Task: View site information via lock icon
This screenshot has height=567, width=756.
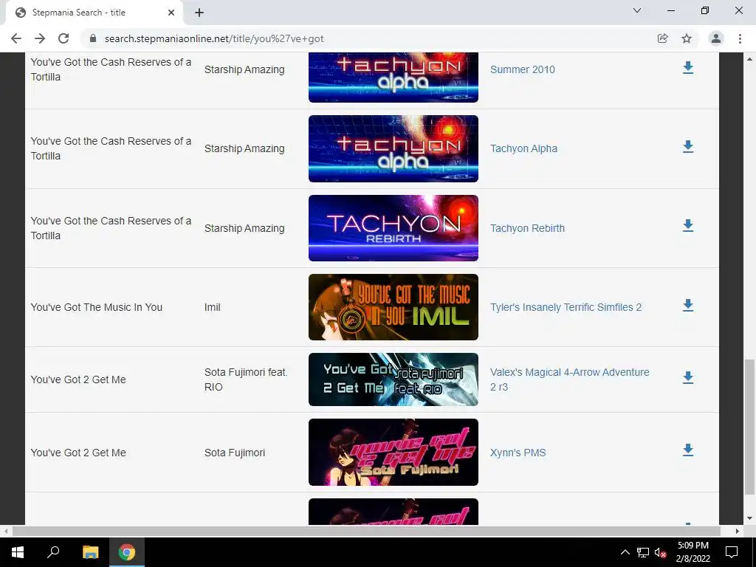Action: (93, 38)
